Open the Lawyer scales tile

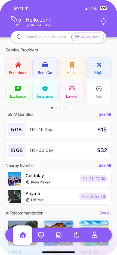pyautogui.click(x=72, y=92)
